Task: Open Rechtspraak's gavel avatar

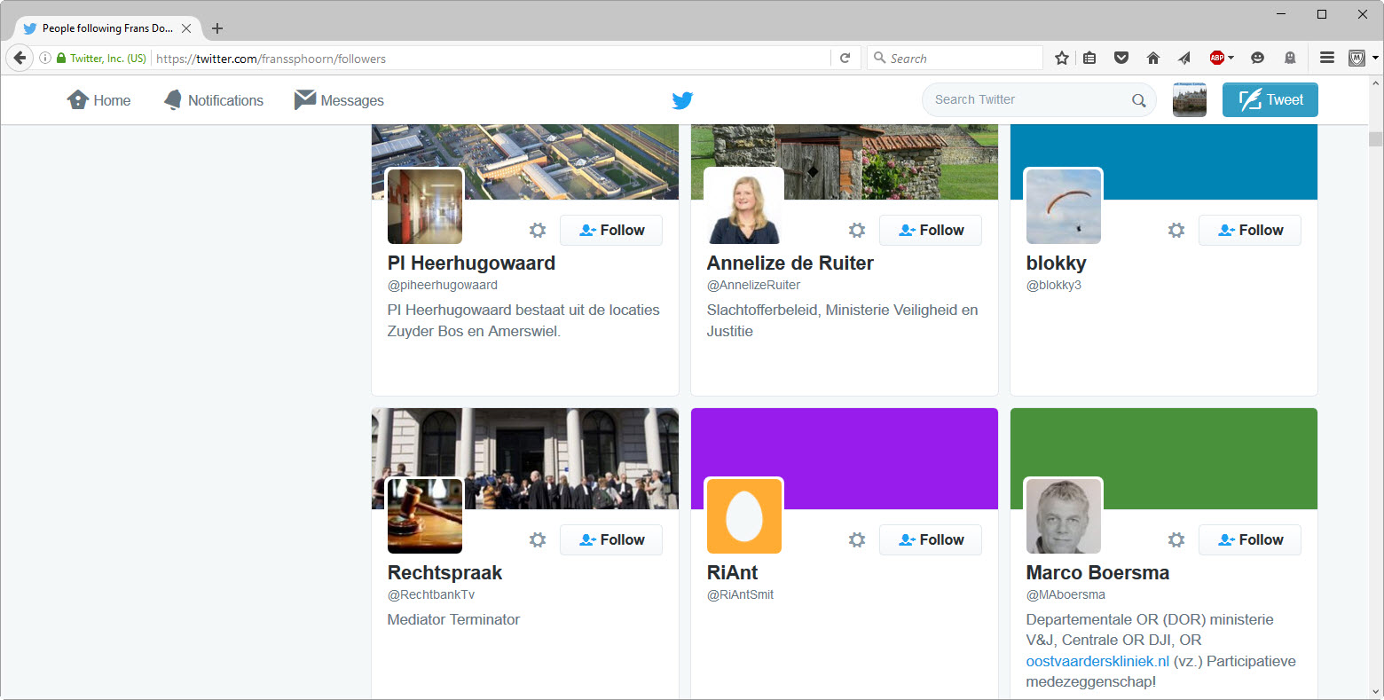Action: tap(425, 516)
